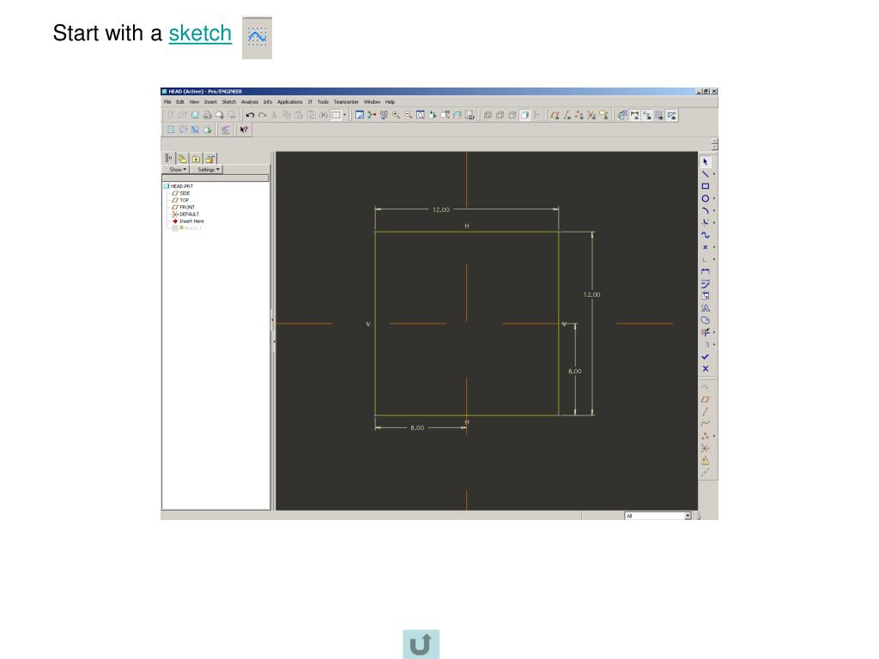Click the return arrow button at bottom
Image resolution: width=879 pixels, height=659 pixels.
421,644
